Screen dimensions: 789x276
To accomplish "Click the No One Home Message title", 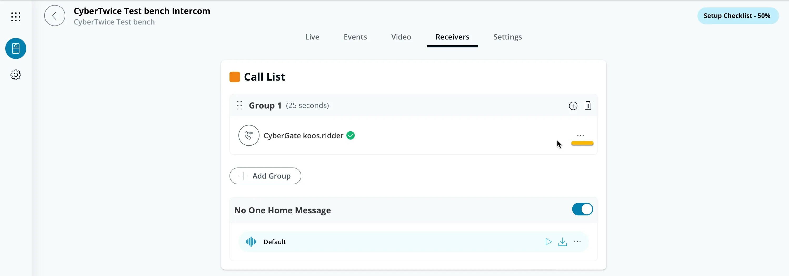I will point(282,210).
